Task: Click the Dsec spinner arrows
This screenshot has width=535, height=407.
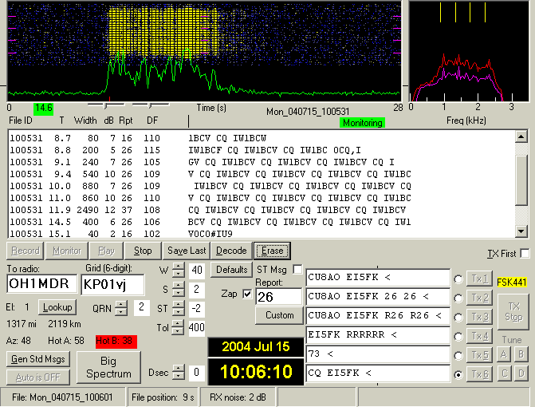Action: click(x=177, y=373)
